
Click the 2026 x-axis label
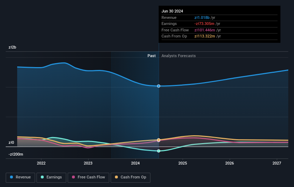pos(230,163)
